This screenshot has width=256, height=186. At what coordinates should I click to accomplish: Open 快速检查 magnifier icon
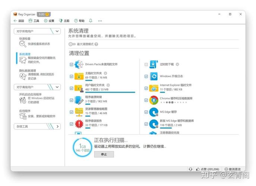pos(22,44)
